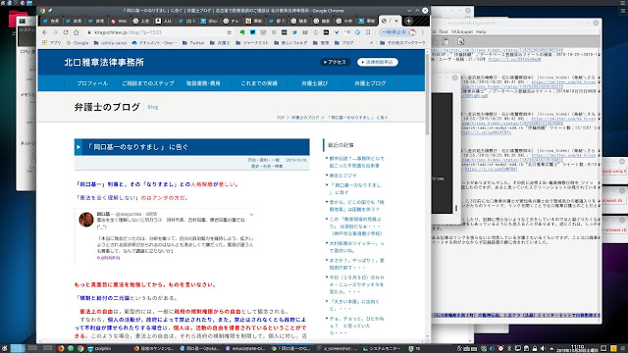This screenshot has height=353, width=628.
Task: Click the Chrome icon in the taskbar
Action: [80, 349]
